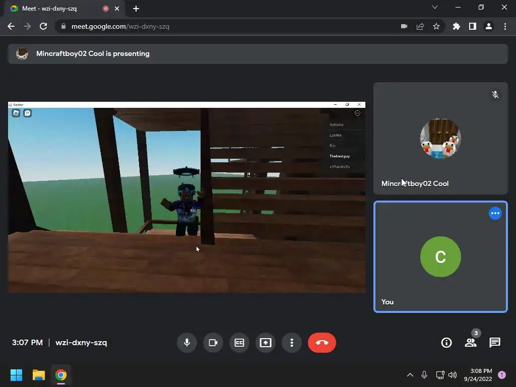Image resolution: width=516 pixels, height=387 pixels.
Task: Click the presenter avatar in presenting banner
Action: [x=22, y=53]
